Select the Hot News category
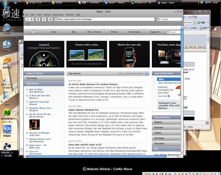 166,138
